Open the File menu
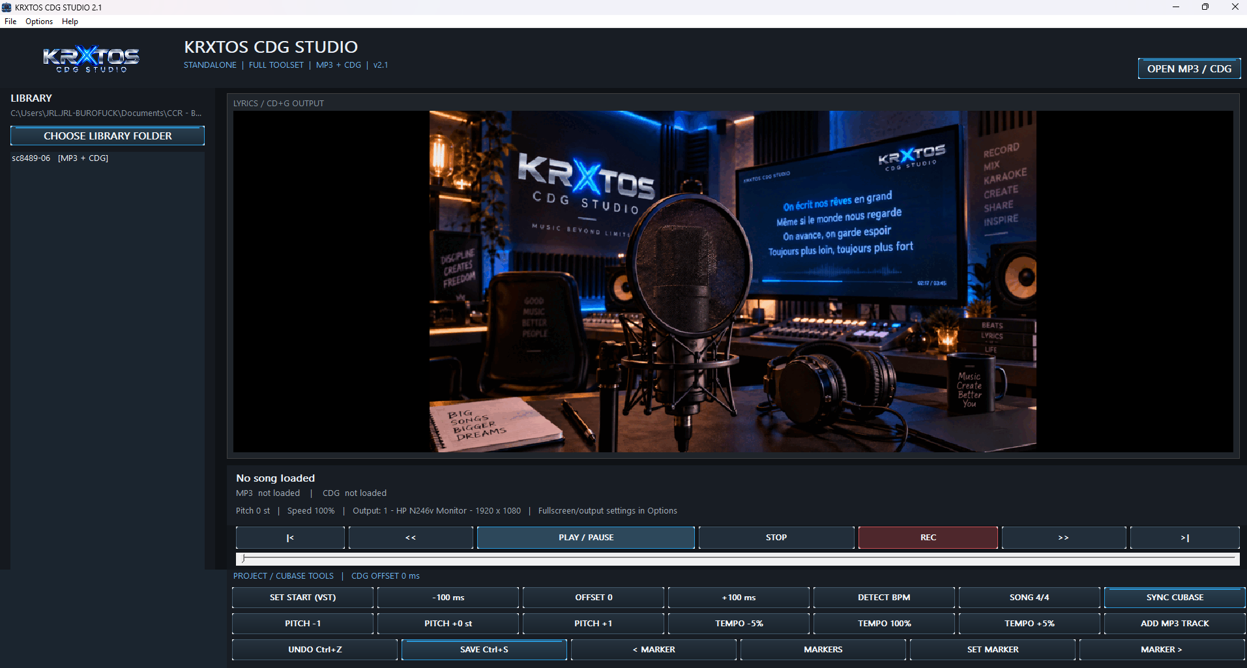 (10, 22)
